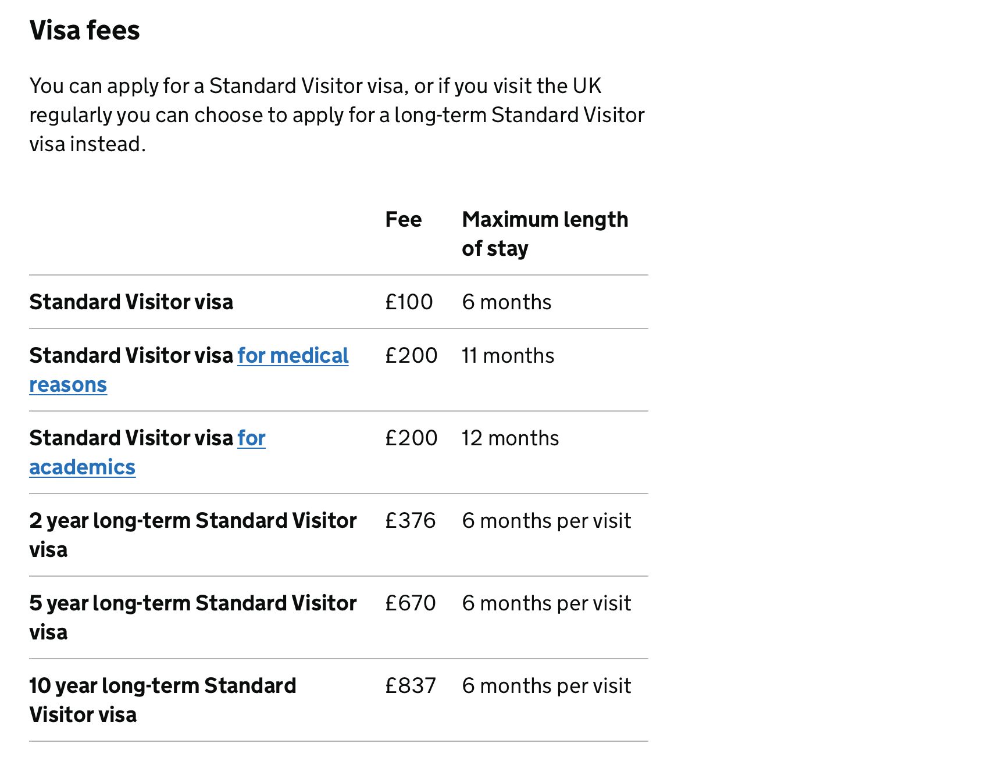Click the £100 fee cell
Viewport: 1006px width, 772px height.
409,302
